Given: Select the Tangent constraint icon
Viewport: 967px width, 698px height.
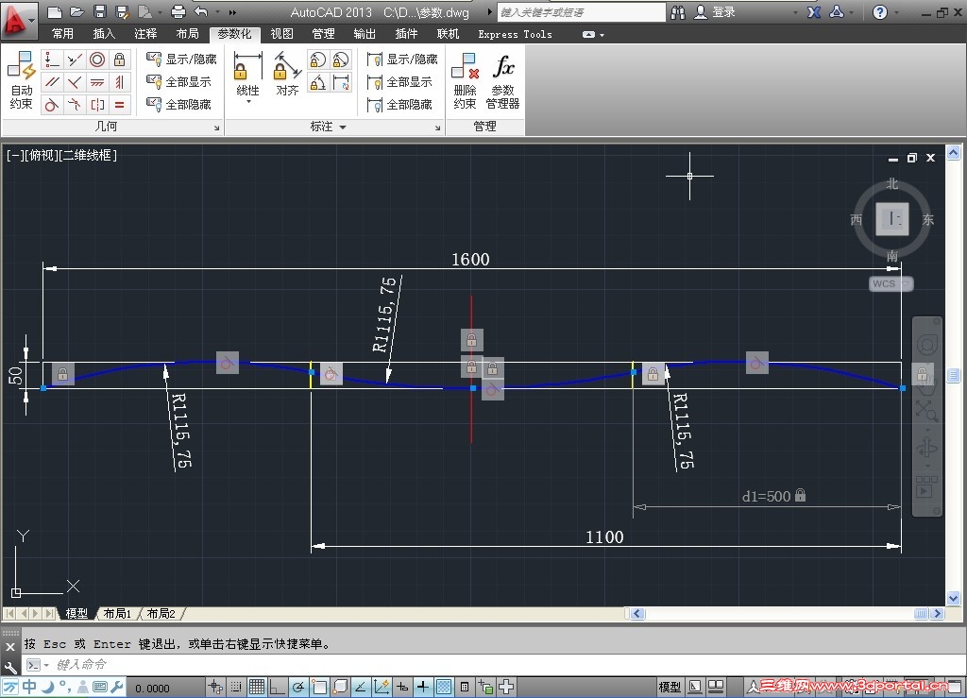Looking at the screenshot, I should (52, 104).
